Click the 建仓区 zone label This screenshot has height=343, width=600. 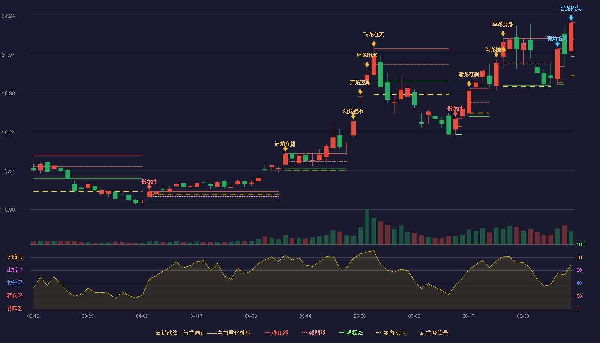(x=15, y=296)
